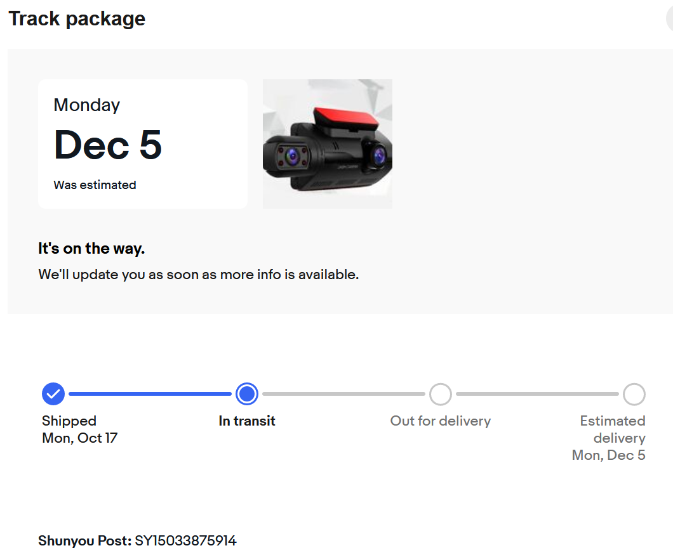Click the Shunyou Post tracking number SY15033875914
Image resolution: width=673 pixels, height=548 pixels.
click(x=185, y=540)
